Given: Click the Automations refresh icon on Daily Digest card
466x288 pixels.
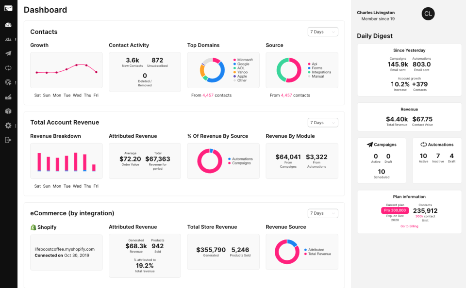Looking at the screenshot, I should (x=424, y=144).
